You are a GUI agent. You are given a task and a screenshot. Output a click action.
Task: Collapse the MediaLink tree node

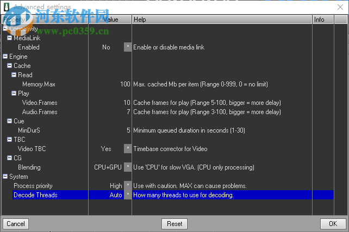click(9, 38)
